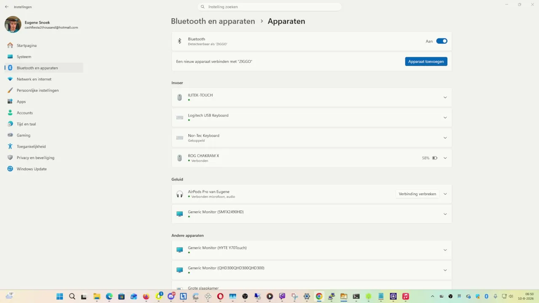539x303 pixels.
Task: Open the Terminal from the taskbar
Action: 356,296
